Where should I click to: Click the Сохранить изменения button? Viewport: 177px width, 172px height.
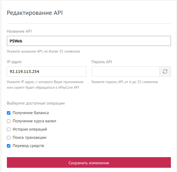(89, 162)
